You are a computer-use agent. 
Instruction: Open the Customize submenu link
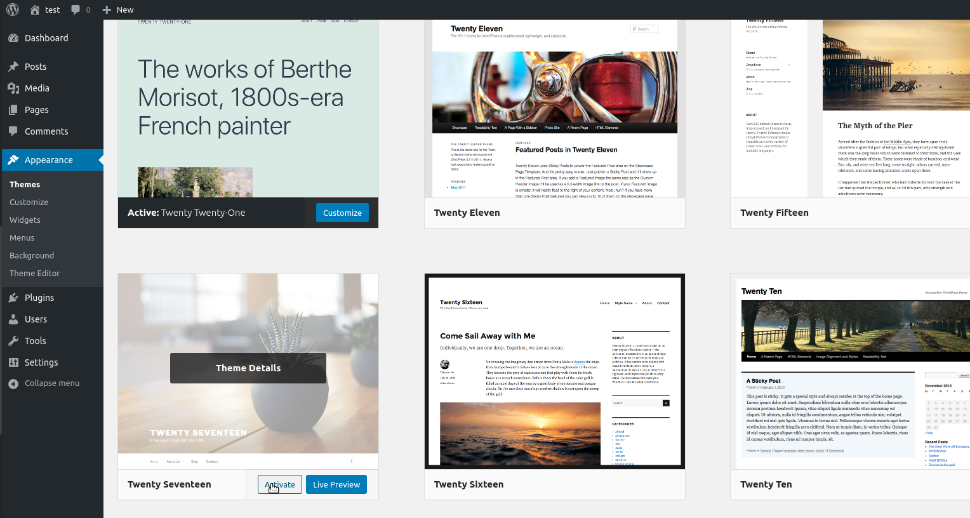pos(29,203)
